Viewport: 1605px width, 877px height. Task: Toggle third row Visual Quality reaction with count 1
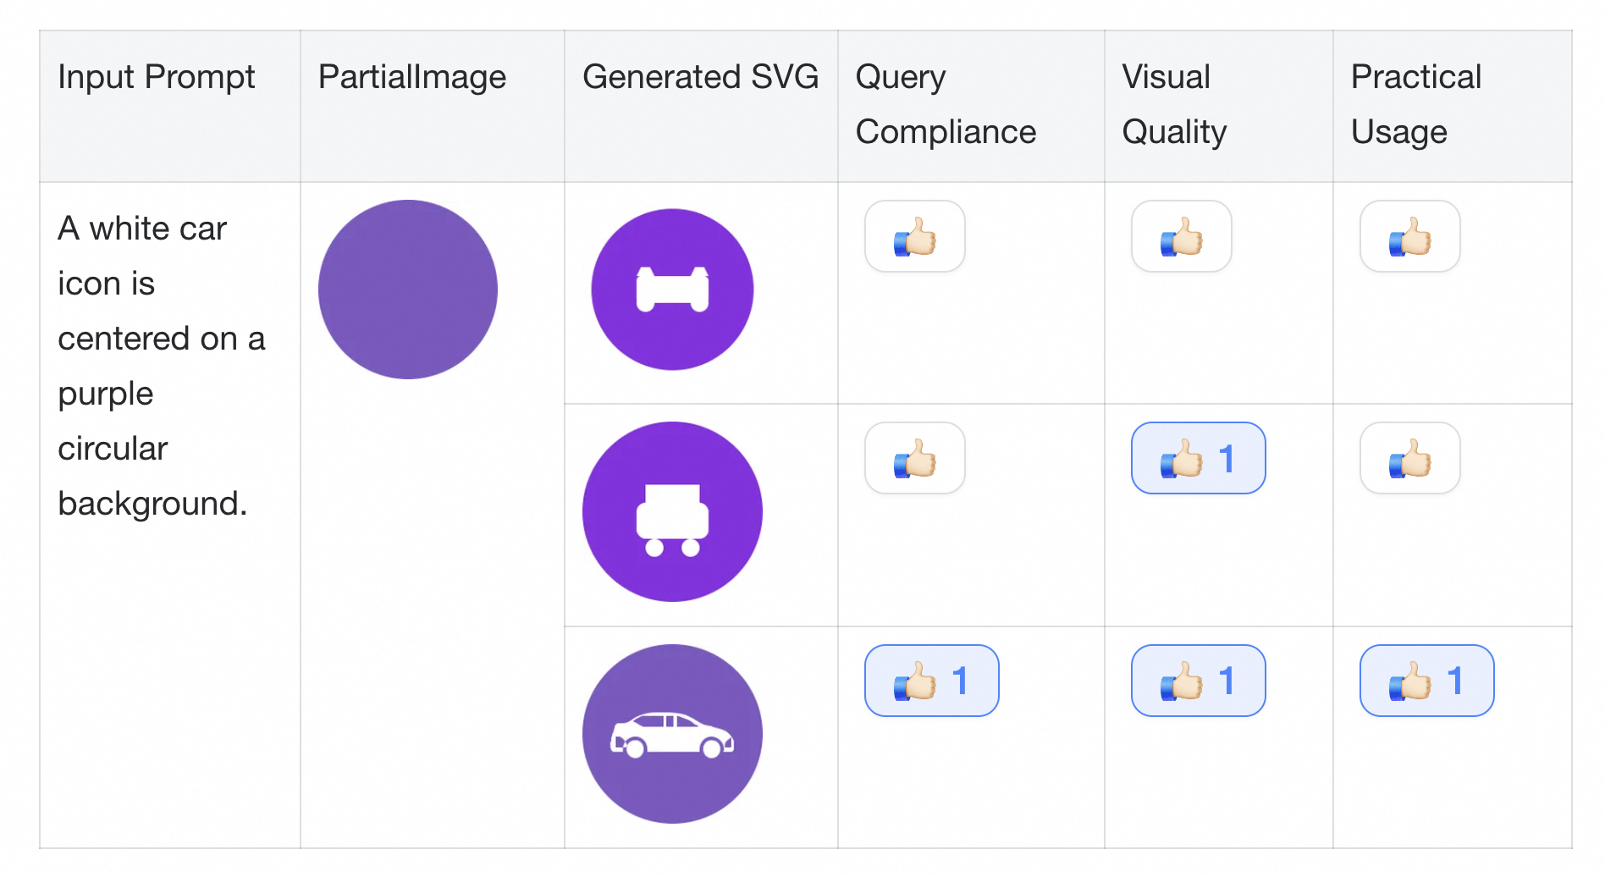(1198, 681)
